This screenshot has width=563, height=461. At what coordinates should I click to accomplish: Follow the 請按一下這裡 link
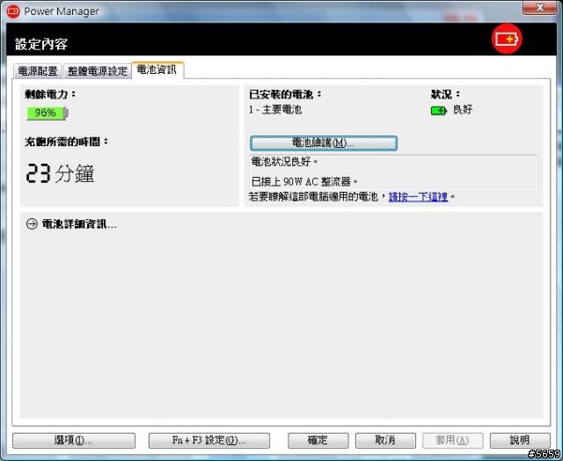tap(418, 197)
